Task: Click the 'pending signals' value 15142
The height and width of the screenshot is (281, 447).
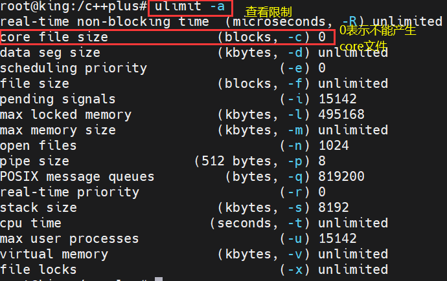Action: point(338,99)
